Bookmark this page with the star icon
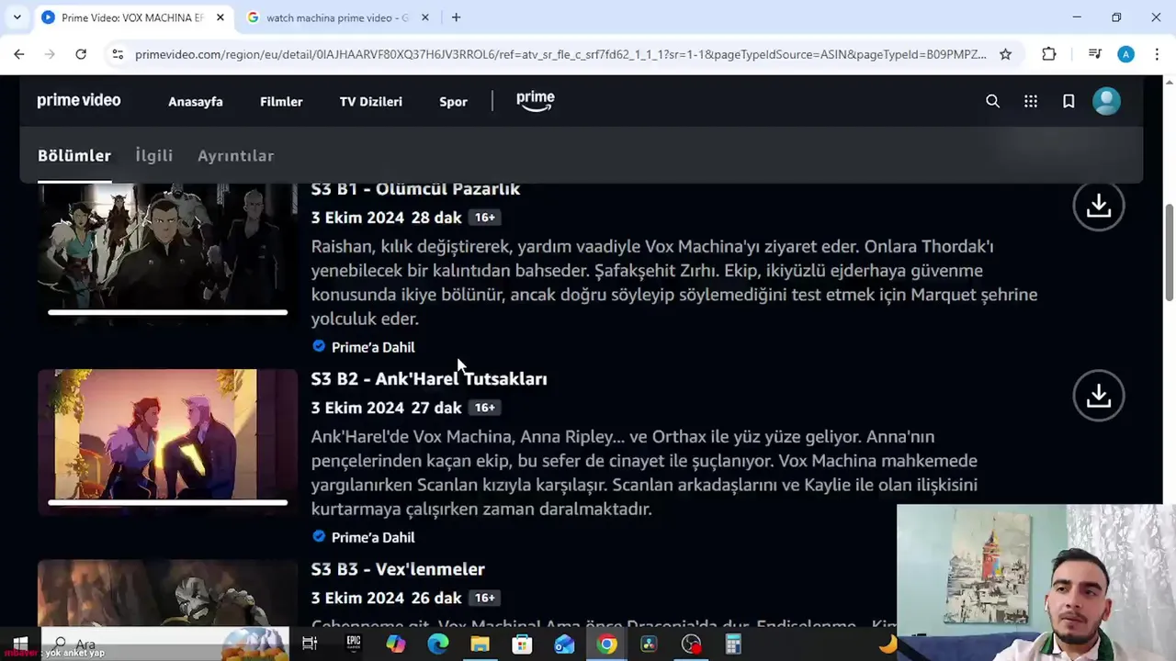The height and width of the screenshot is (661, 1176). coord(1005,54)
